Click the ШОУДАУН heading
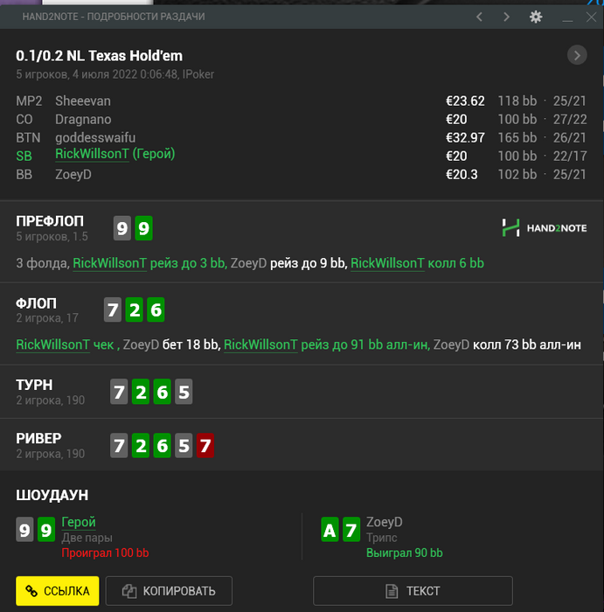 (52, 495)
